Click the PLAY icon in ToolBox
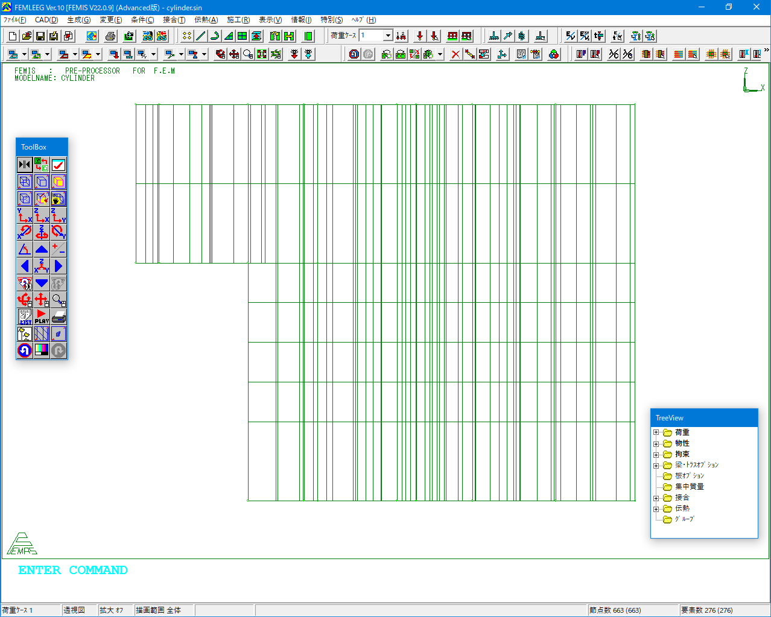This screenshot has height=617, width=771. click(42, 317)
